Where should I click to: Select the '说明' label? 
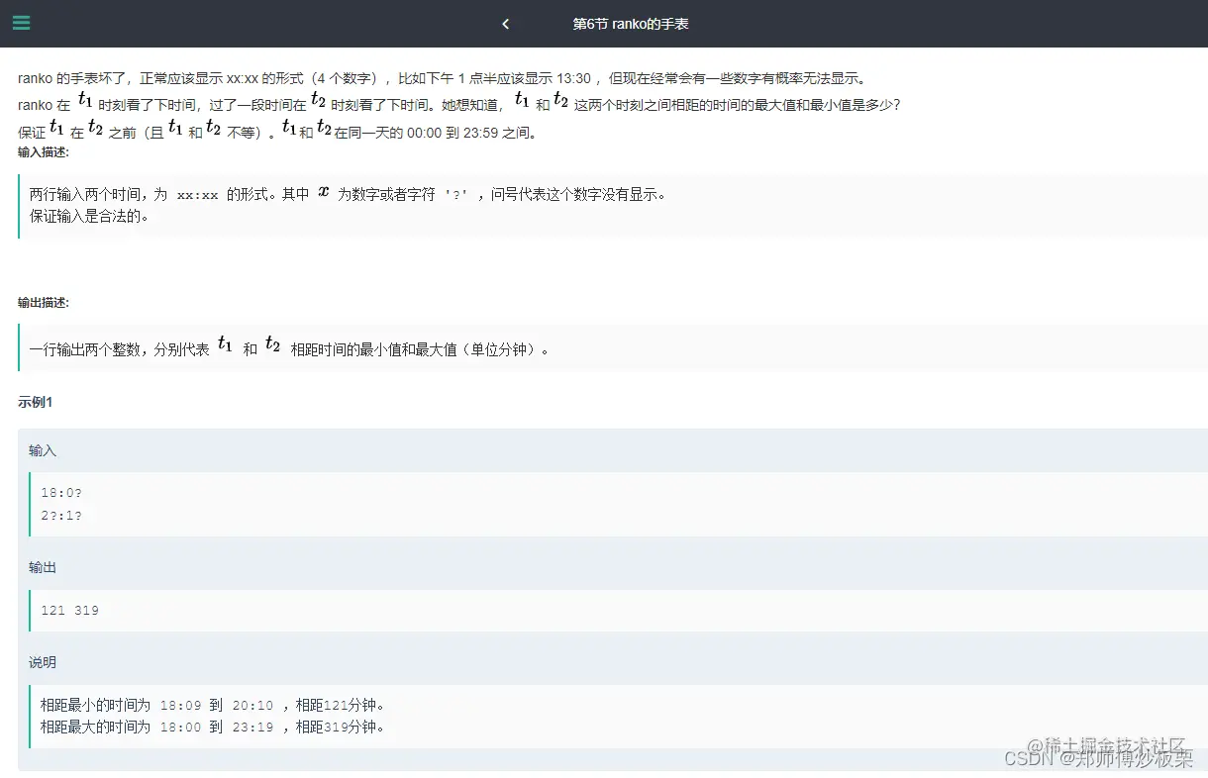click(x=43, y=662)
